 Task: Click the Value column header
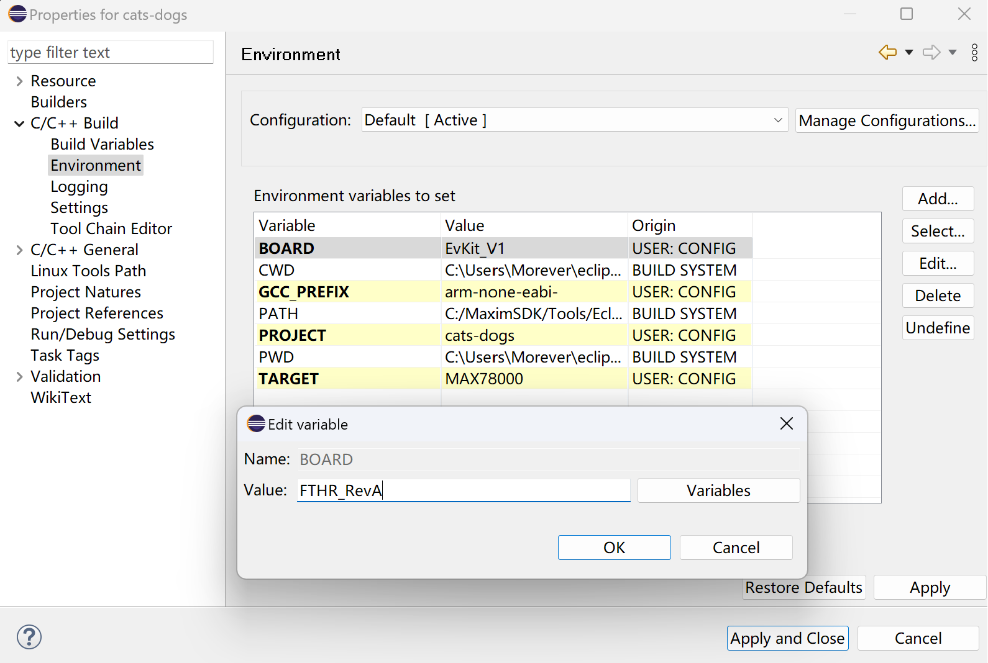pos(534,225)
